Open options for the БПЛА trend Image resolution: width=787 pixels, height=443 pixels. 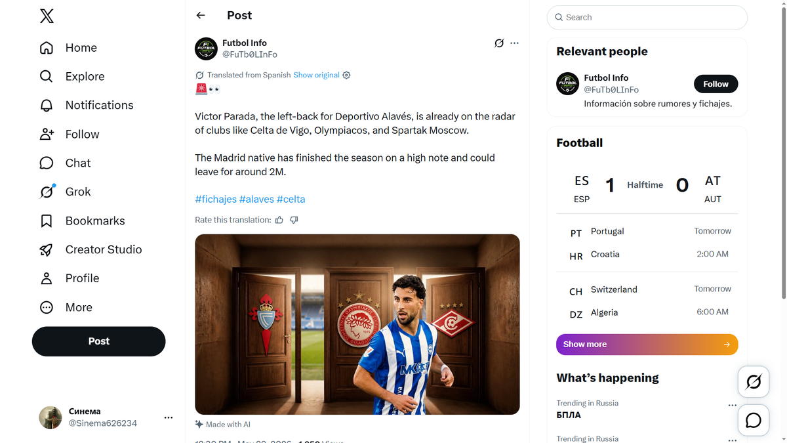[x=733, y=406]
